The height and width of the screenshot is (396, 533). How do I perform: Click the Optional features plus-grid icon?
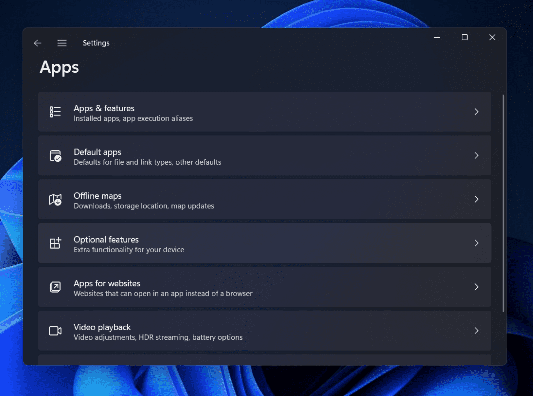(55, 243)
